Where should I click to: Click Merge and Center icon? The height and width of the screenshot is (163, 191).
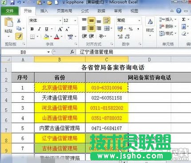(x=107, y=28)
